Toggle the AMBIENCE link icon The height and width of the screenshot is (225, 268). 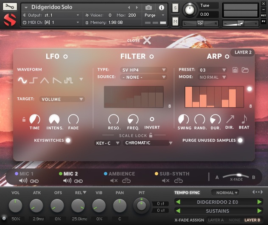(126, 181)
